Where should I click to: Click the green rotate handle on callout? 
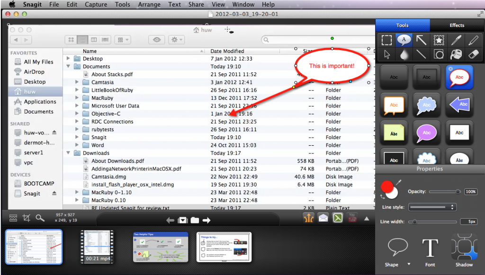(332, 38)
